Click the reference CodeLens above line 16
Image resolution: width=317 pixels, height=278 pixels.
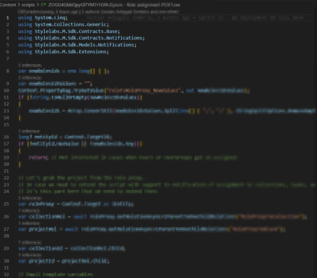pos(30,131)
